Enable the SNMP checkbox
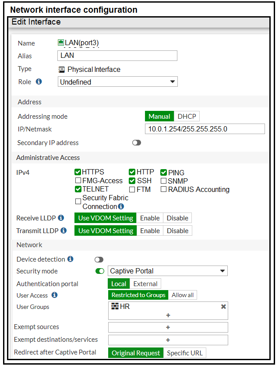This screenshot has height=365, width=279. click(x=163, y=181)
